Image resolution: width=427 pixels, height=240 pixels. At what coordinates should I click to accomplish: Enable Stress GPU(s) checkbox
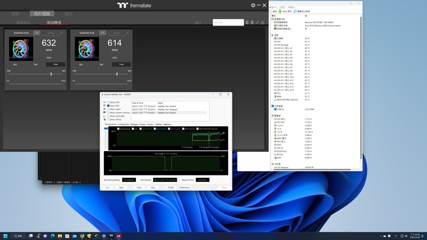pyautogui.click(x=108, y=119)
